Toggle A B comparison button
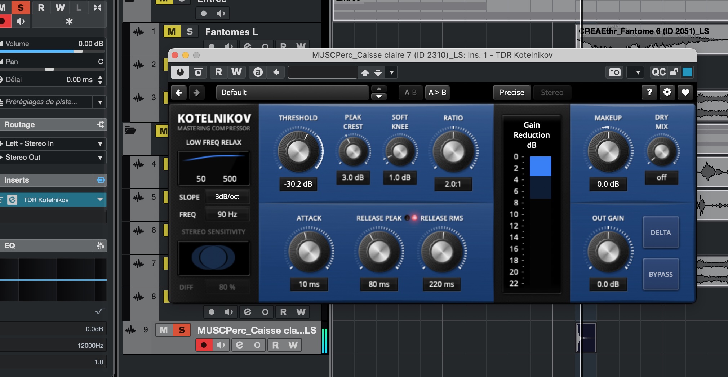 410,93
